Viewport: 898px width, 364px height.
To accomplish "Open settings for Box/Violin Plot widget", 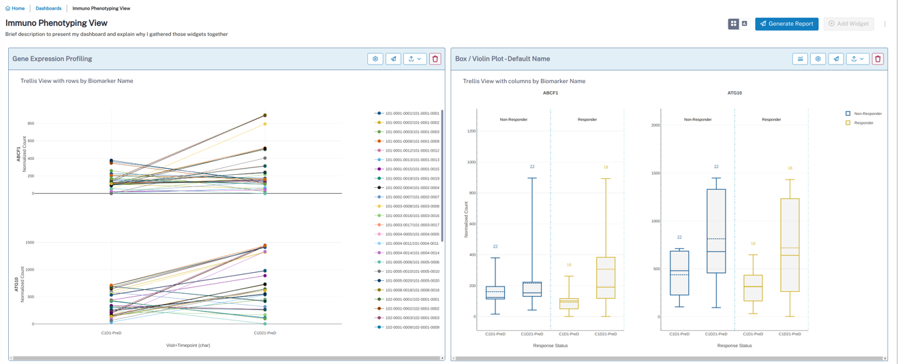I will [818, 59].
